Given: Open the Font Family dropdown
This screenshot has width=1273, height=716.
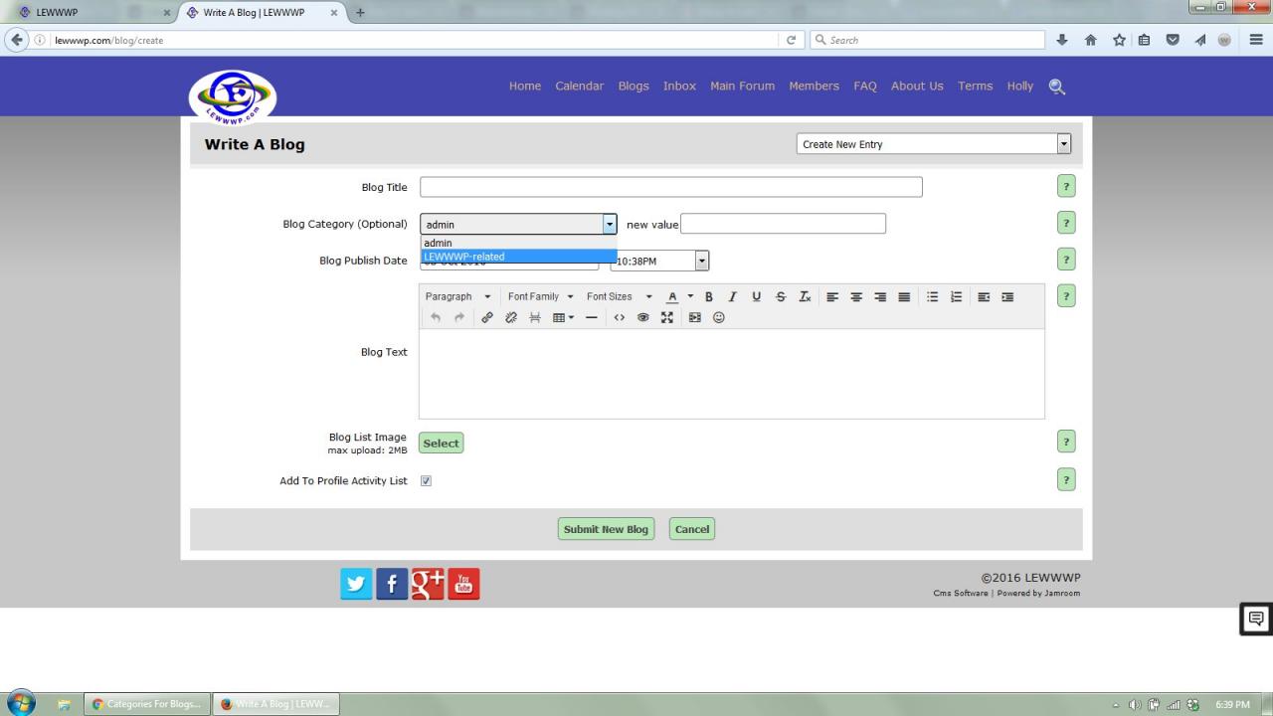Looking at the screenshot, I should pos(540,296).
